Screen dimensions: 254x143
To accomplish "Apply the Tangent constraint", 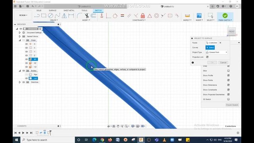I will [115, 15].
